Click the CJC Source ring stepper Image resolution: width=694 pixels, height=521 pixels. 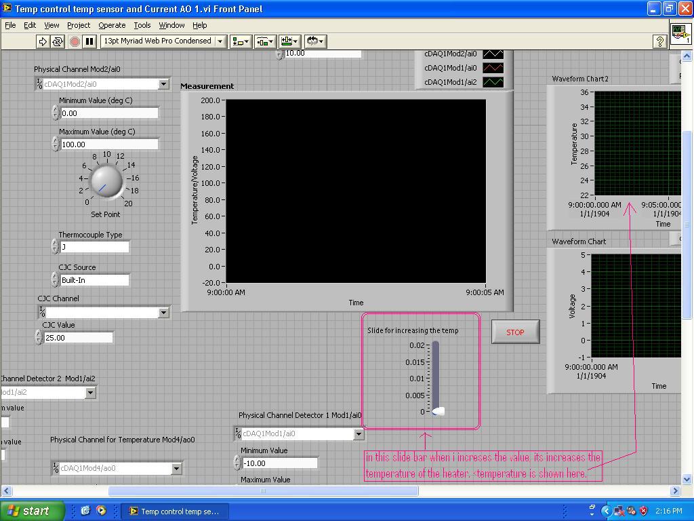[x=55, y=280]
